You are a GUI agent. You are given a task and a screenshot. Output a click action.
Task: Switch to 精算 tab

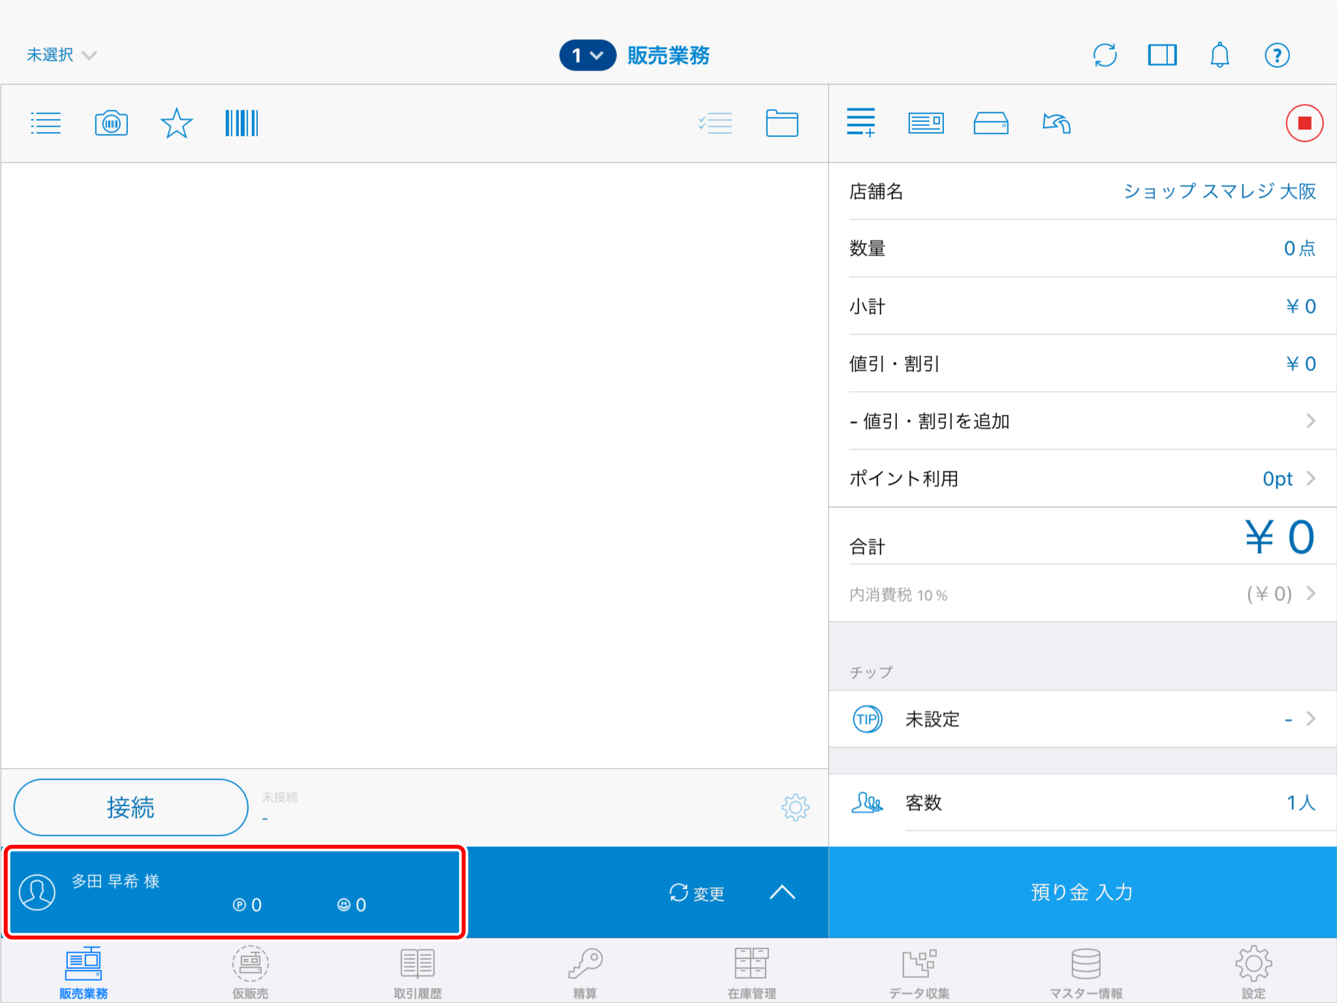(x=585, y=972)
